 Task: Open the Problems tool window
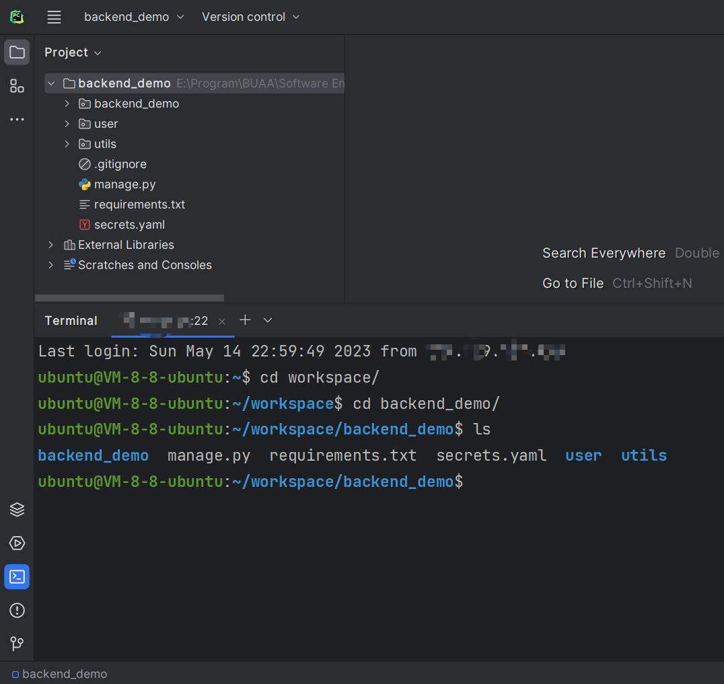17,611
